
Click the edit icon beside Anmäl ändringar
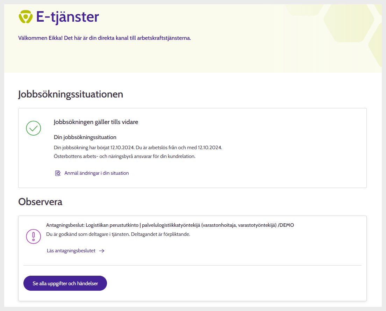pos(58,173)
